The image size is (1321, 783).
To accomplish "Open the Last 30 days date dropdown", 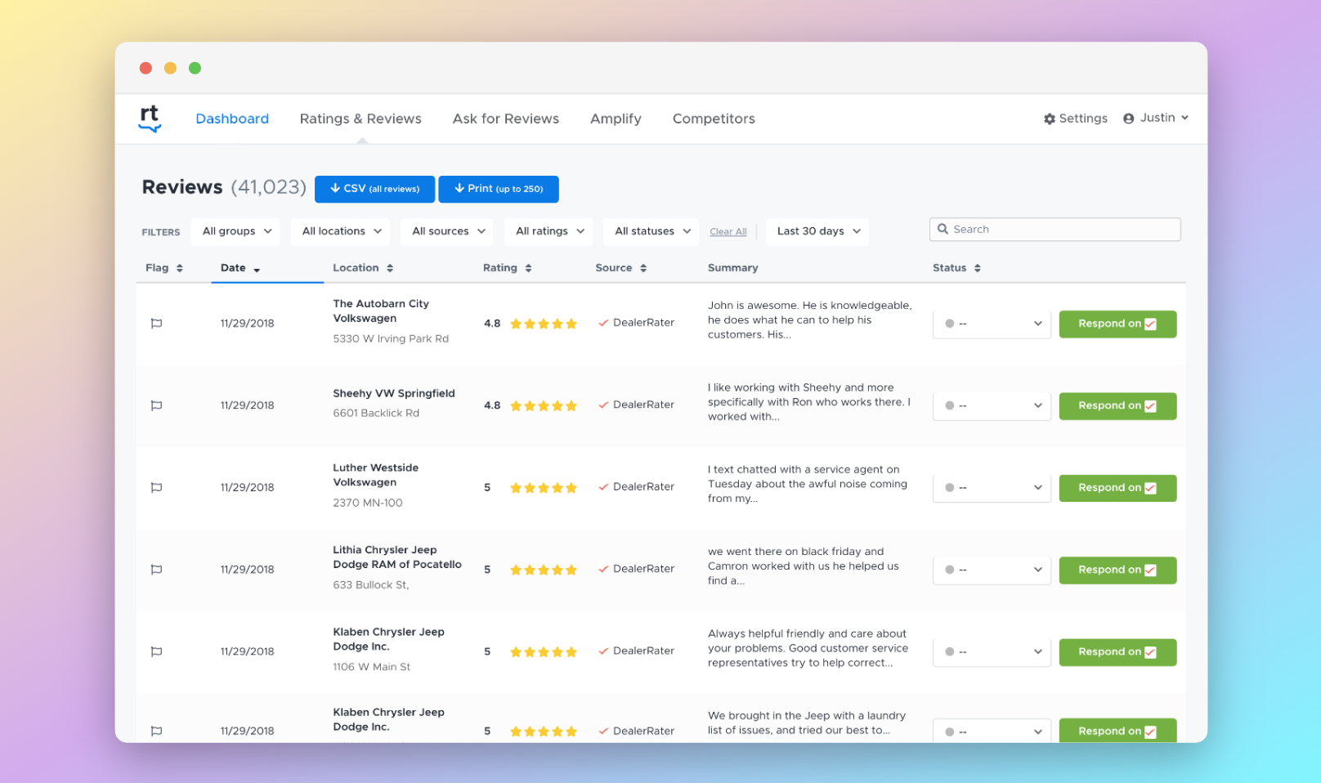I will pyautogui.click(x=817, y=231).
